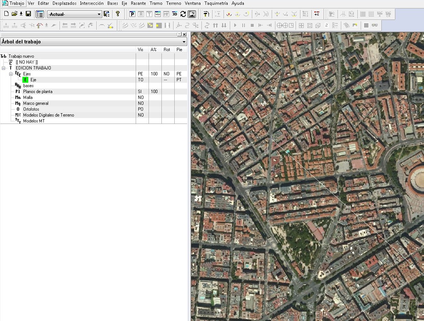Select Modelos Digitales de Terreno item

pyautogui.click(x=49, y=115)
